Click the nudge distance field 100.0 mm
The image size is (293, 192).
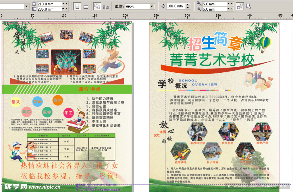176,6
